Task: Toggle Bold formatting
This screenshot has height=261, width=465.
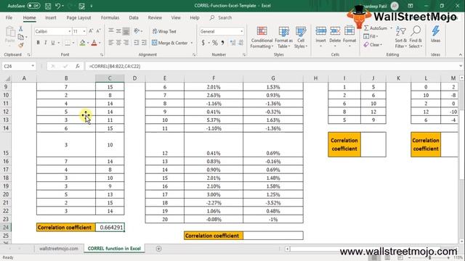Action: pyautogui.click(x=38, y=43)
